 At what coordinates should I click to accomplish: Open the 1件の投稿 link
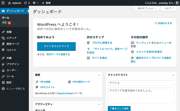45,82
